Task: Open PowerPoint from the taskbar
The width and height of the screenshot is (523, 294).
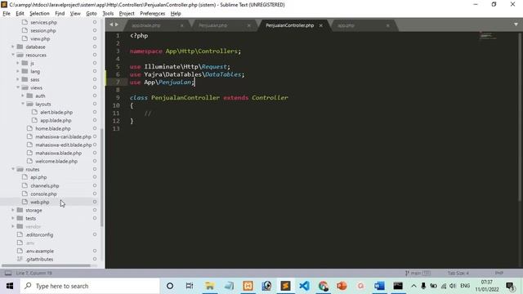Action: click(342, 286)
